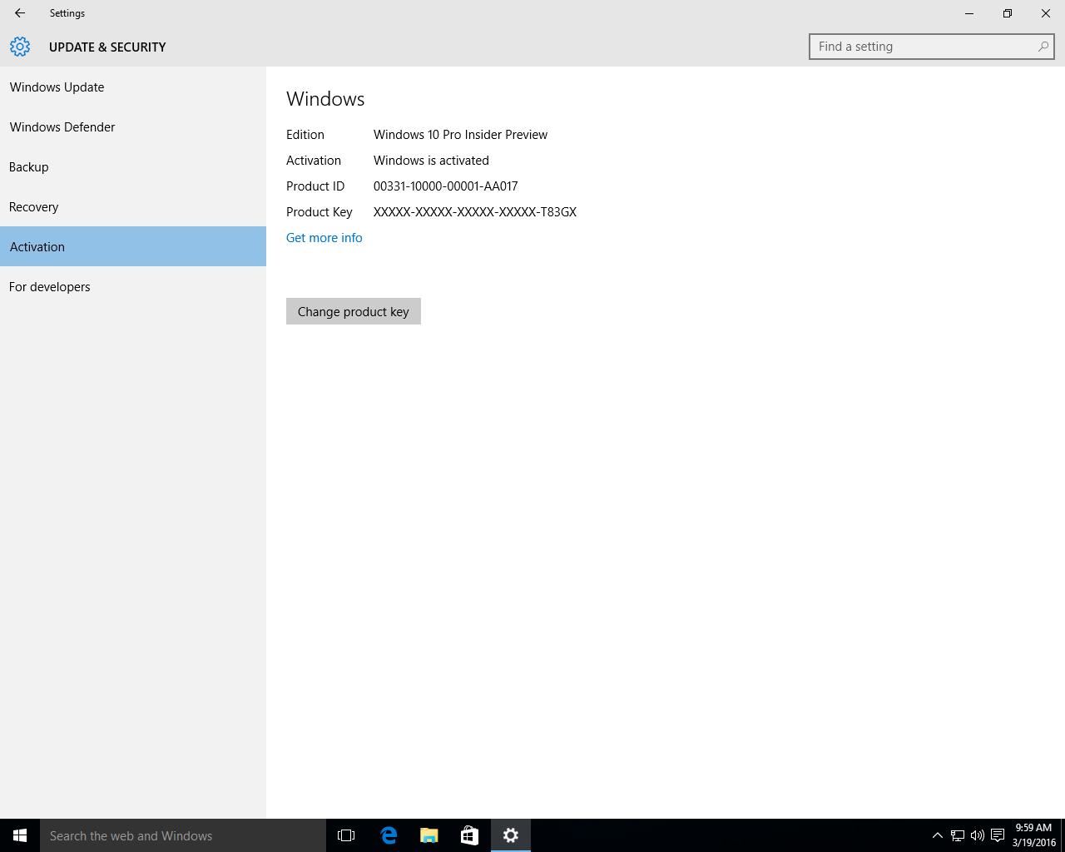
Task: Open the taskbar clock showing 9:59 AM
Action: pos(1033,835)
